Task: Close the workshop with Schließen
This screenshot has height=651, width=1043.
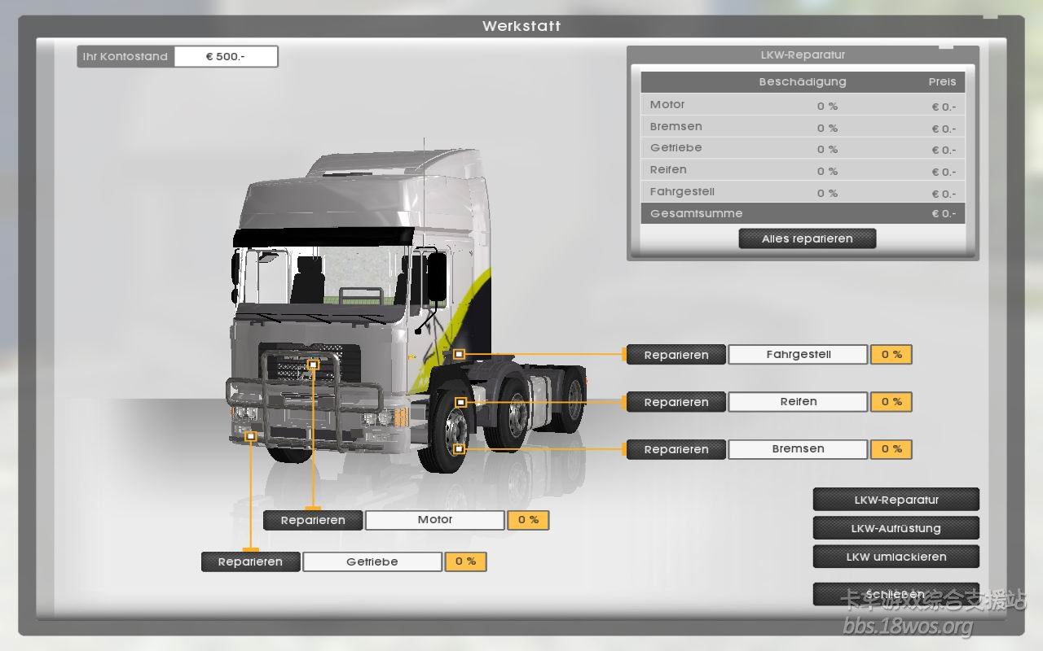Action: click(x=896, y=594)
